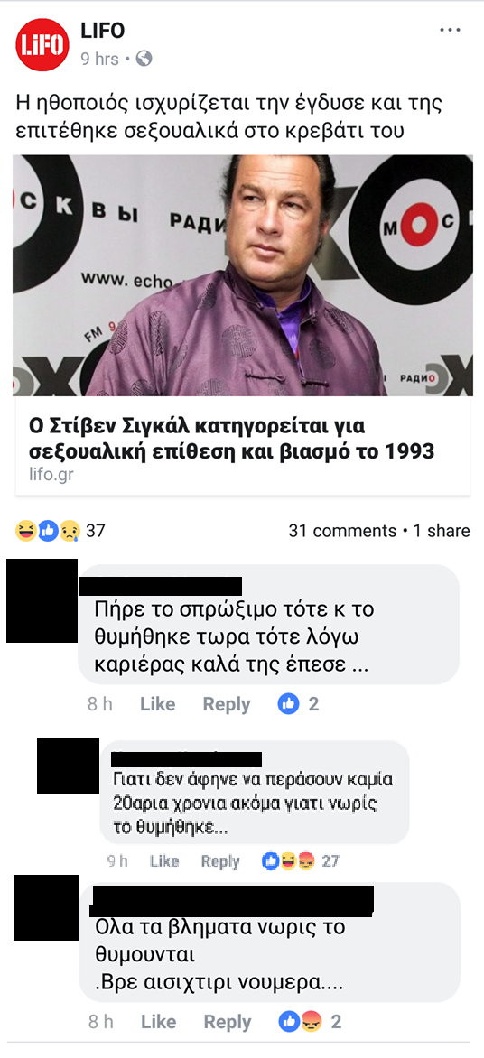This screenshot has width=484, height=1058.
Task: Open the LIFO page logo avatar
Action: 42,44
